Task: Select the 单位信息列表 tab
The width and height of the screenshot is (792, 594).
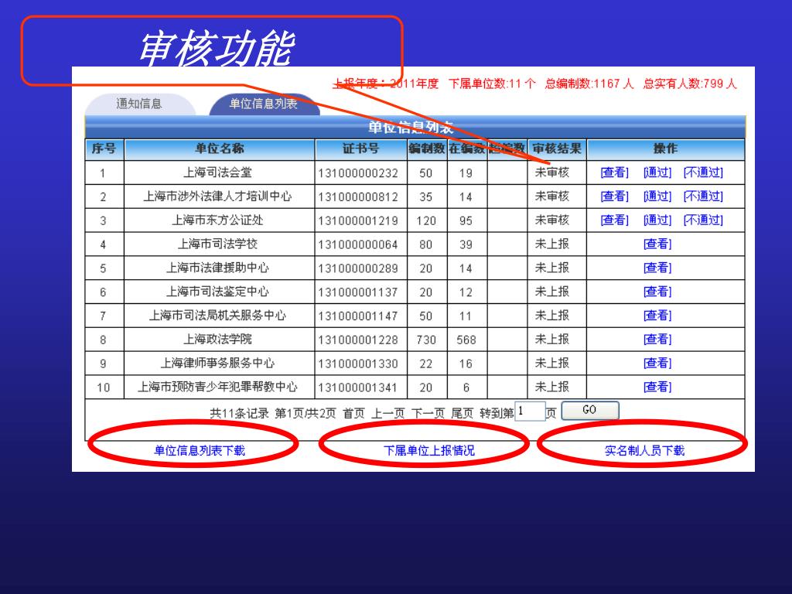Action: 264,104
